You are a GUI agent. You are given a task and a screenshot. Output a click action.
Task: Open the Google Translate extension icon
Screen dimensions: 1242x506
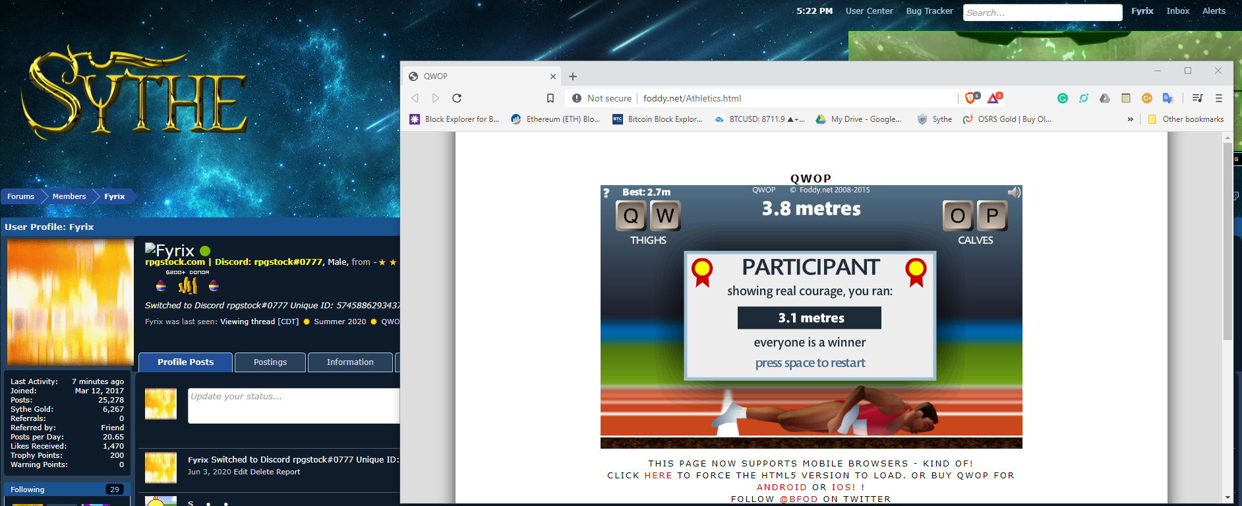1168,98
